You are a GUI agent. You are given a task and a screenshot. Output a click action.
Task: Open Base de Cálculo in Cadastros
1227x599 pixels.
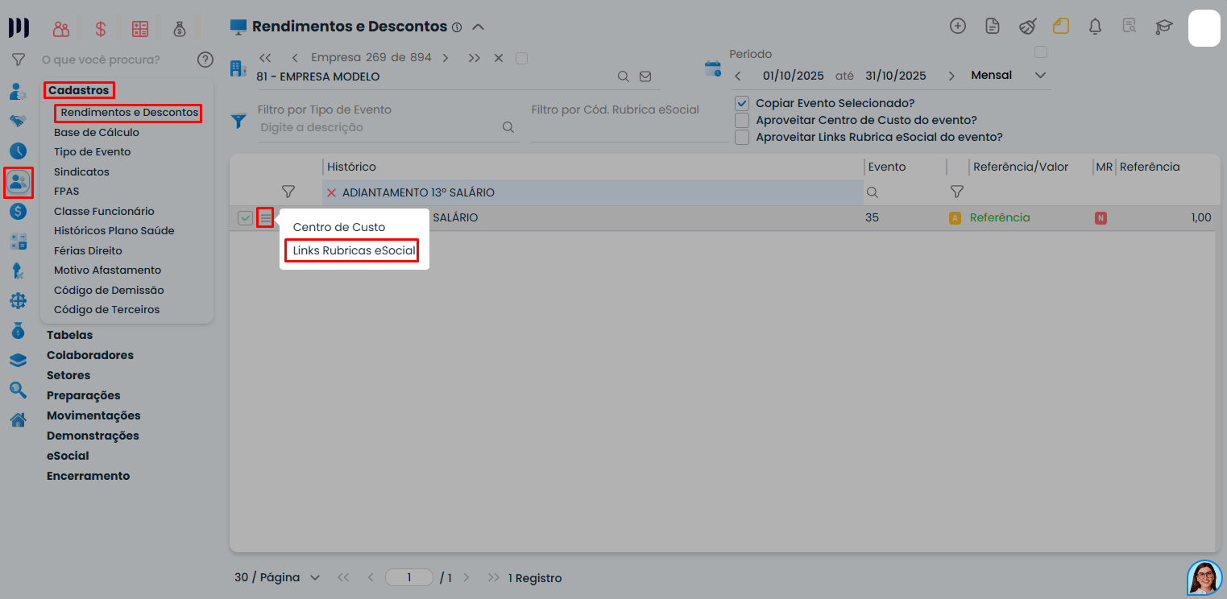pos(97,132)
